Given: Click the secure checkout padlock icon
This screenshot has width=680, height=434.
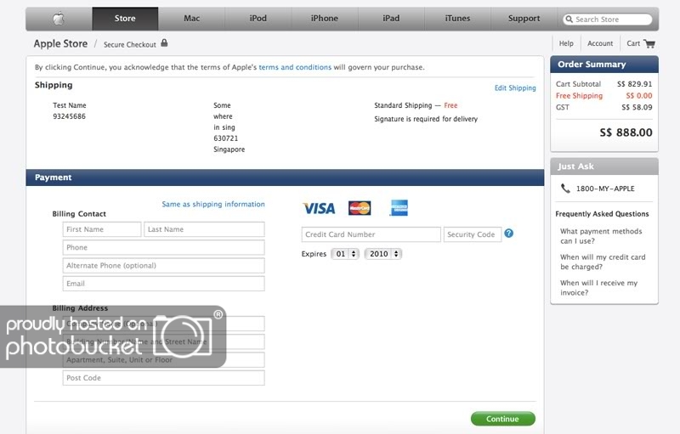Looking at the screenshot, I should [x=164, y=42].
